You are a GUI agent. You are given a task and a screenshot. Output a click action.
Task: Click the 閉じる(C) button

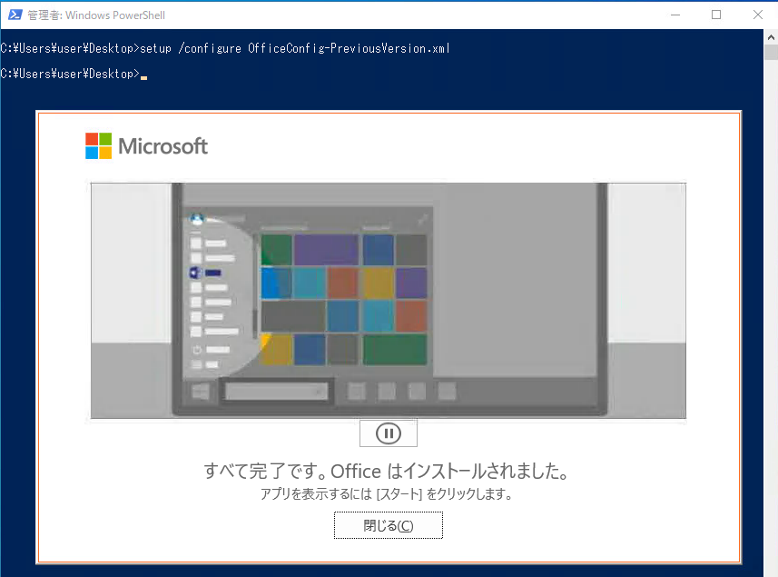click(x=388, y=525)
